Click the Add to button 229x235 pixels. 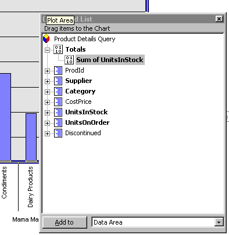[65, 222]
